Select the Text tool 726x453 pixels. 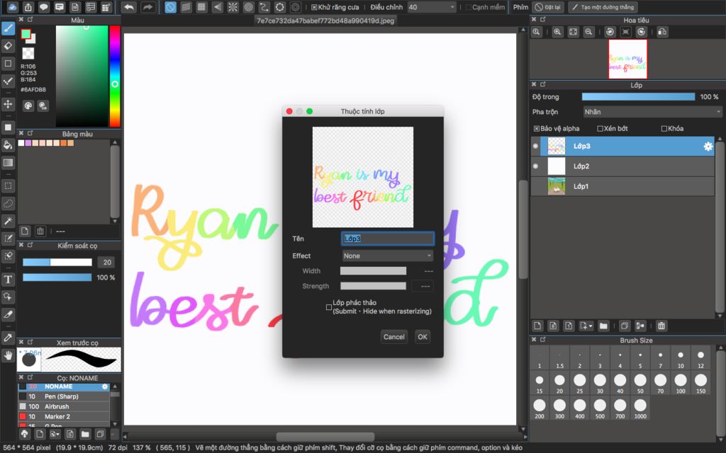pos(9,279)
